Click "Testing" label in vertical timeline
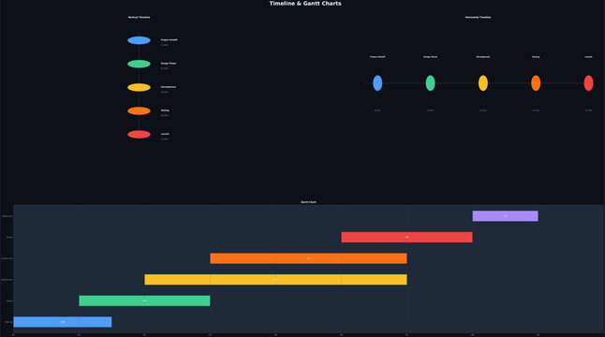The height and width of the screenshot is (337, 605). tap(165, 110)
